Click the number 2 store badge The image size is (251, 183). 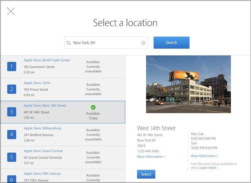tap(12, 89)
